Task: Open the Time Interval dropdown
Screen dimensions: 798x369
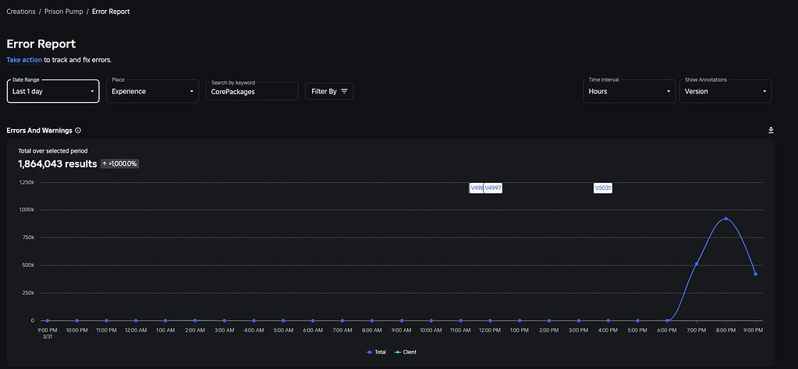Action: coord(629,91)
